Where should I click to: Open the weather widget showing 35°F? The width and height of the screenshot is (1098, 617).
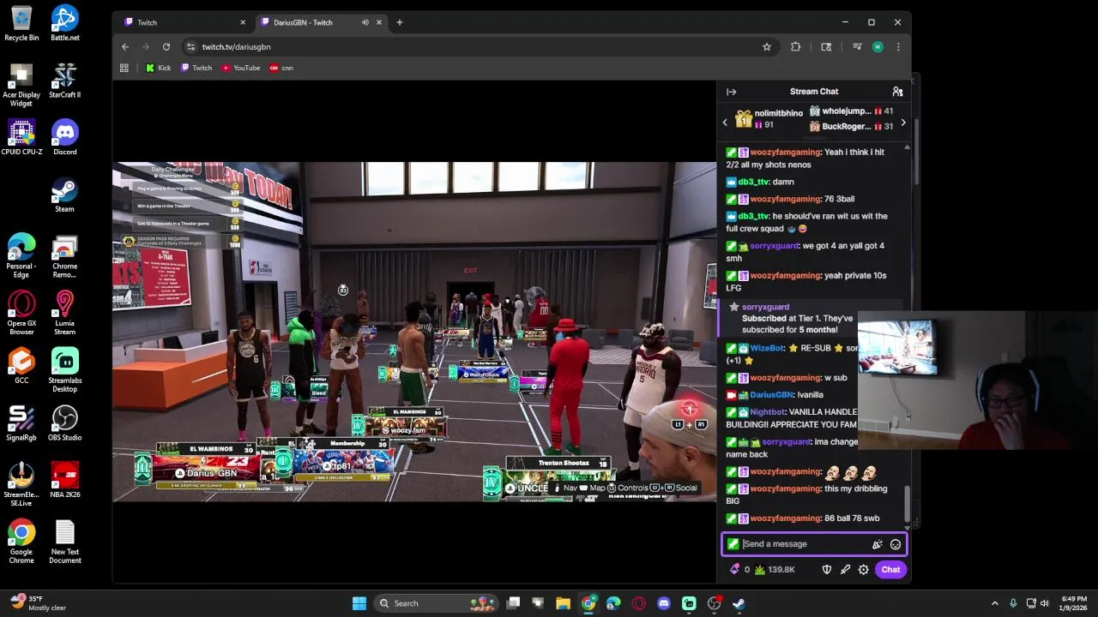pos(37,603)
